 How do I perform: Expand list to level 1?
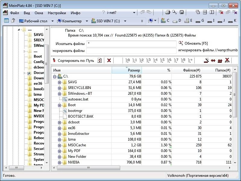(134, 61)
